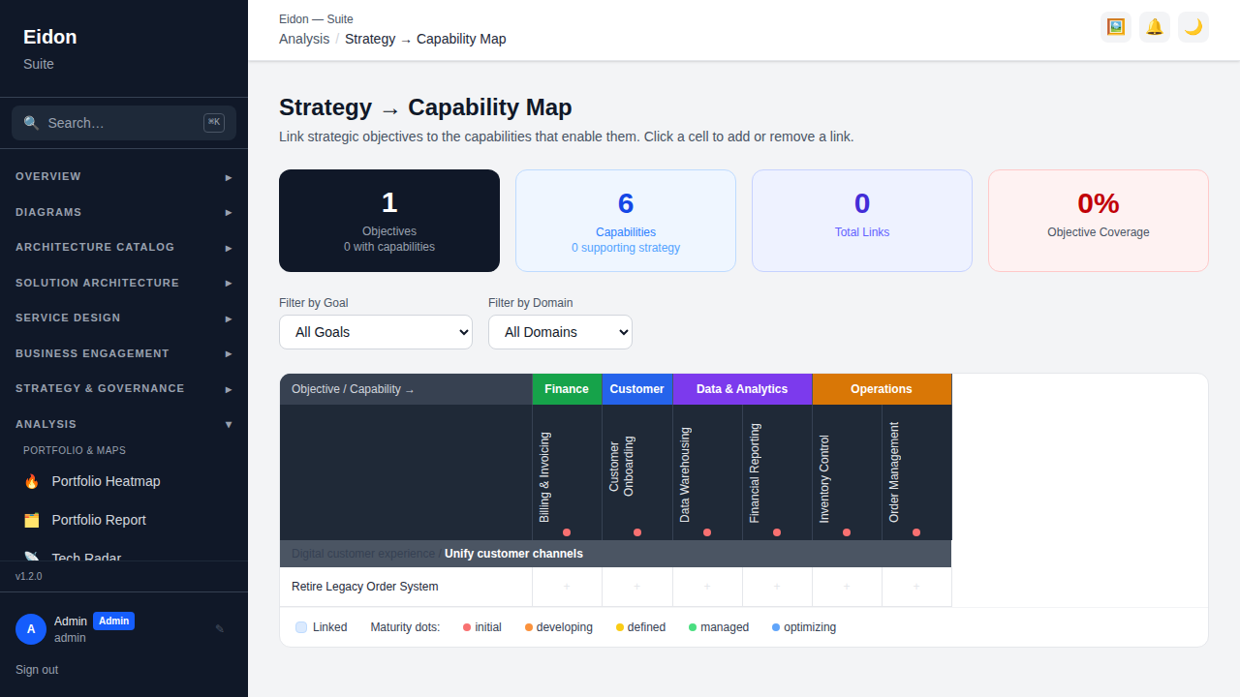
Task: Click the search magnifier icon
Action: (31, 123)
